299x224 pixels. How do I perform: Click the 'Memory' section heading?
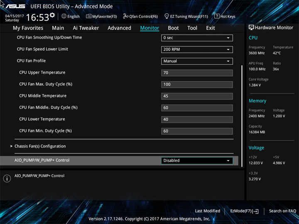tap(257, 101)
